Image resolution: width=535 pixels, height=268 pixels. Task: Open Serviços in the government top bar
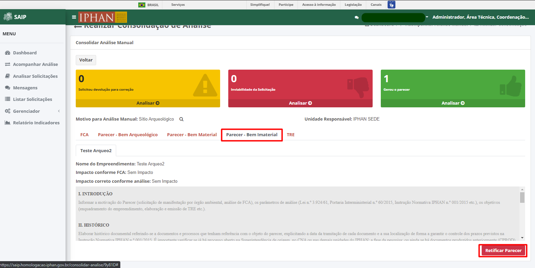(178, 5)
